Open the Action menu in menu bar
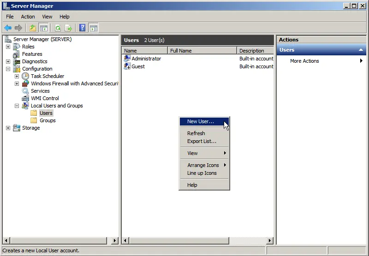 28,17
